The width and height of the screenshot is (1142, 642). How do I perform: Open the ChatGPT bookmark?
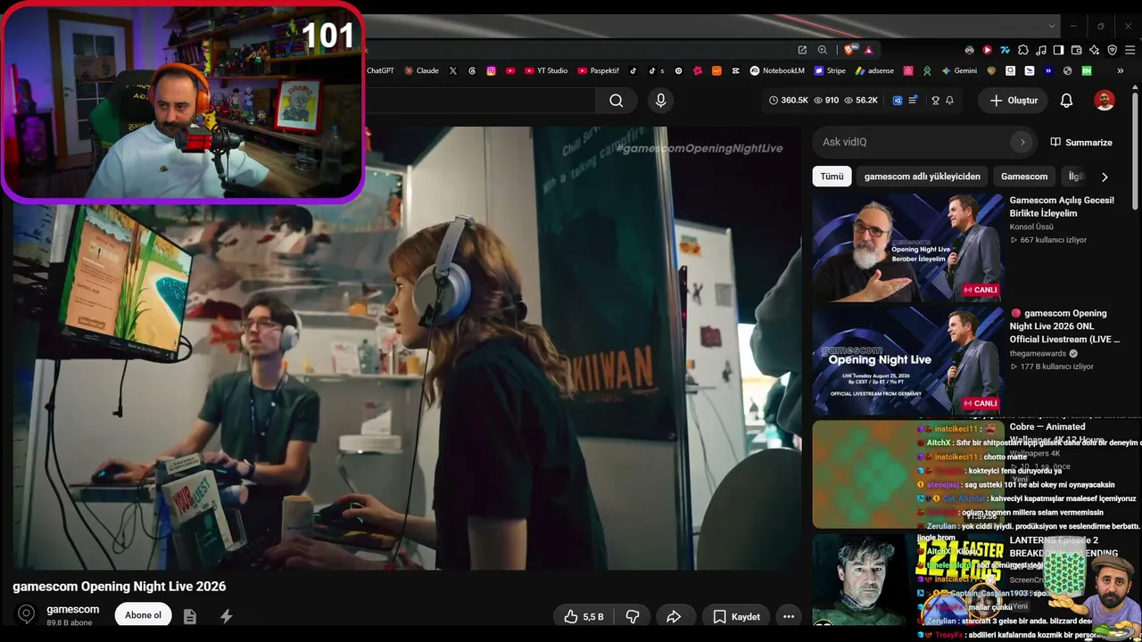point(380,70)
